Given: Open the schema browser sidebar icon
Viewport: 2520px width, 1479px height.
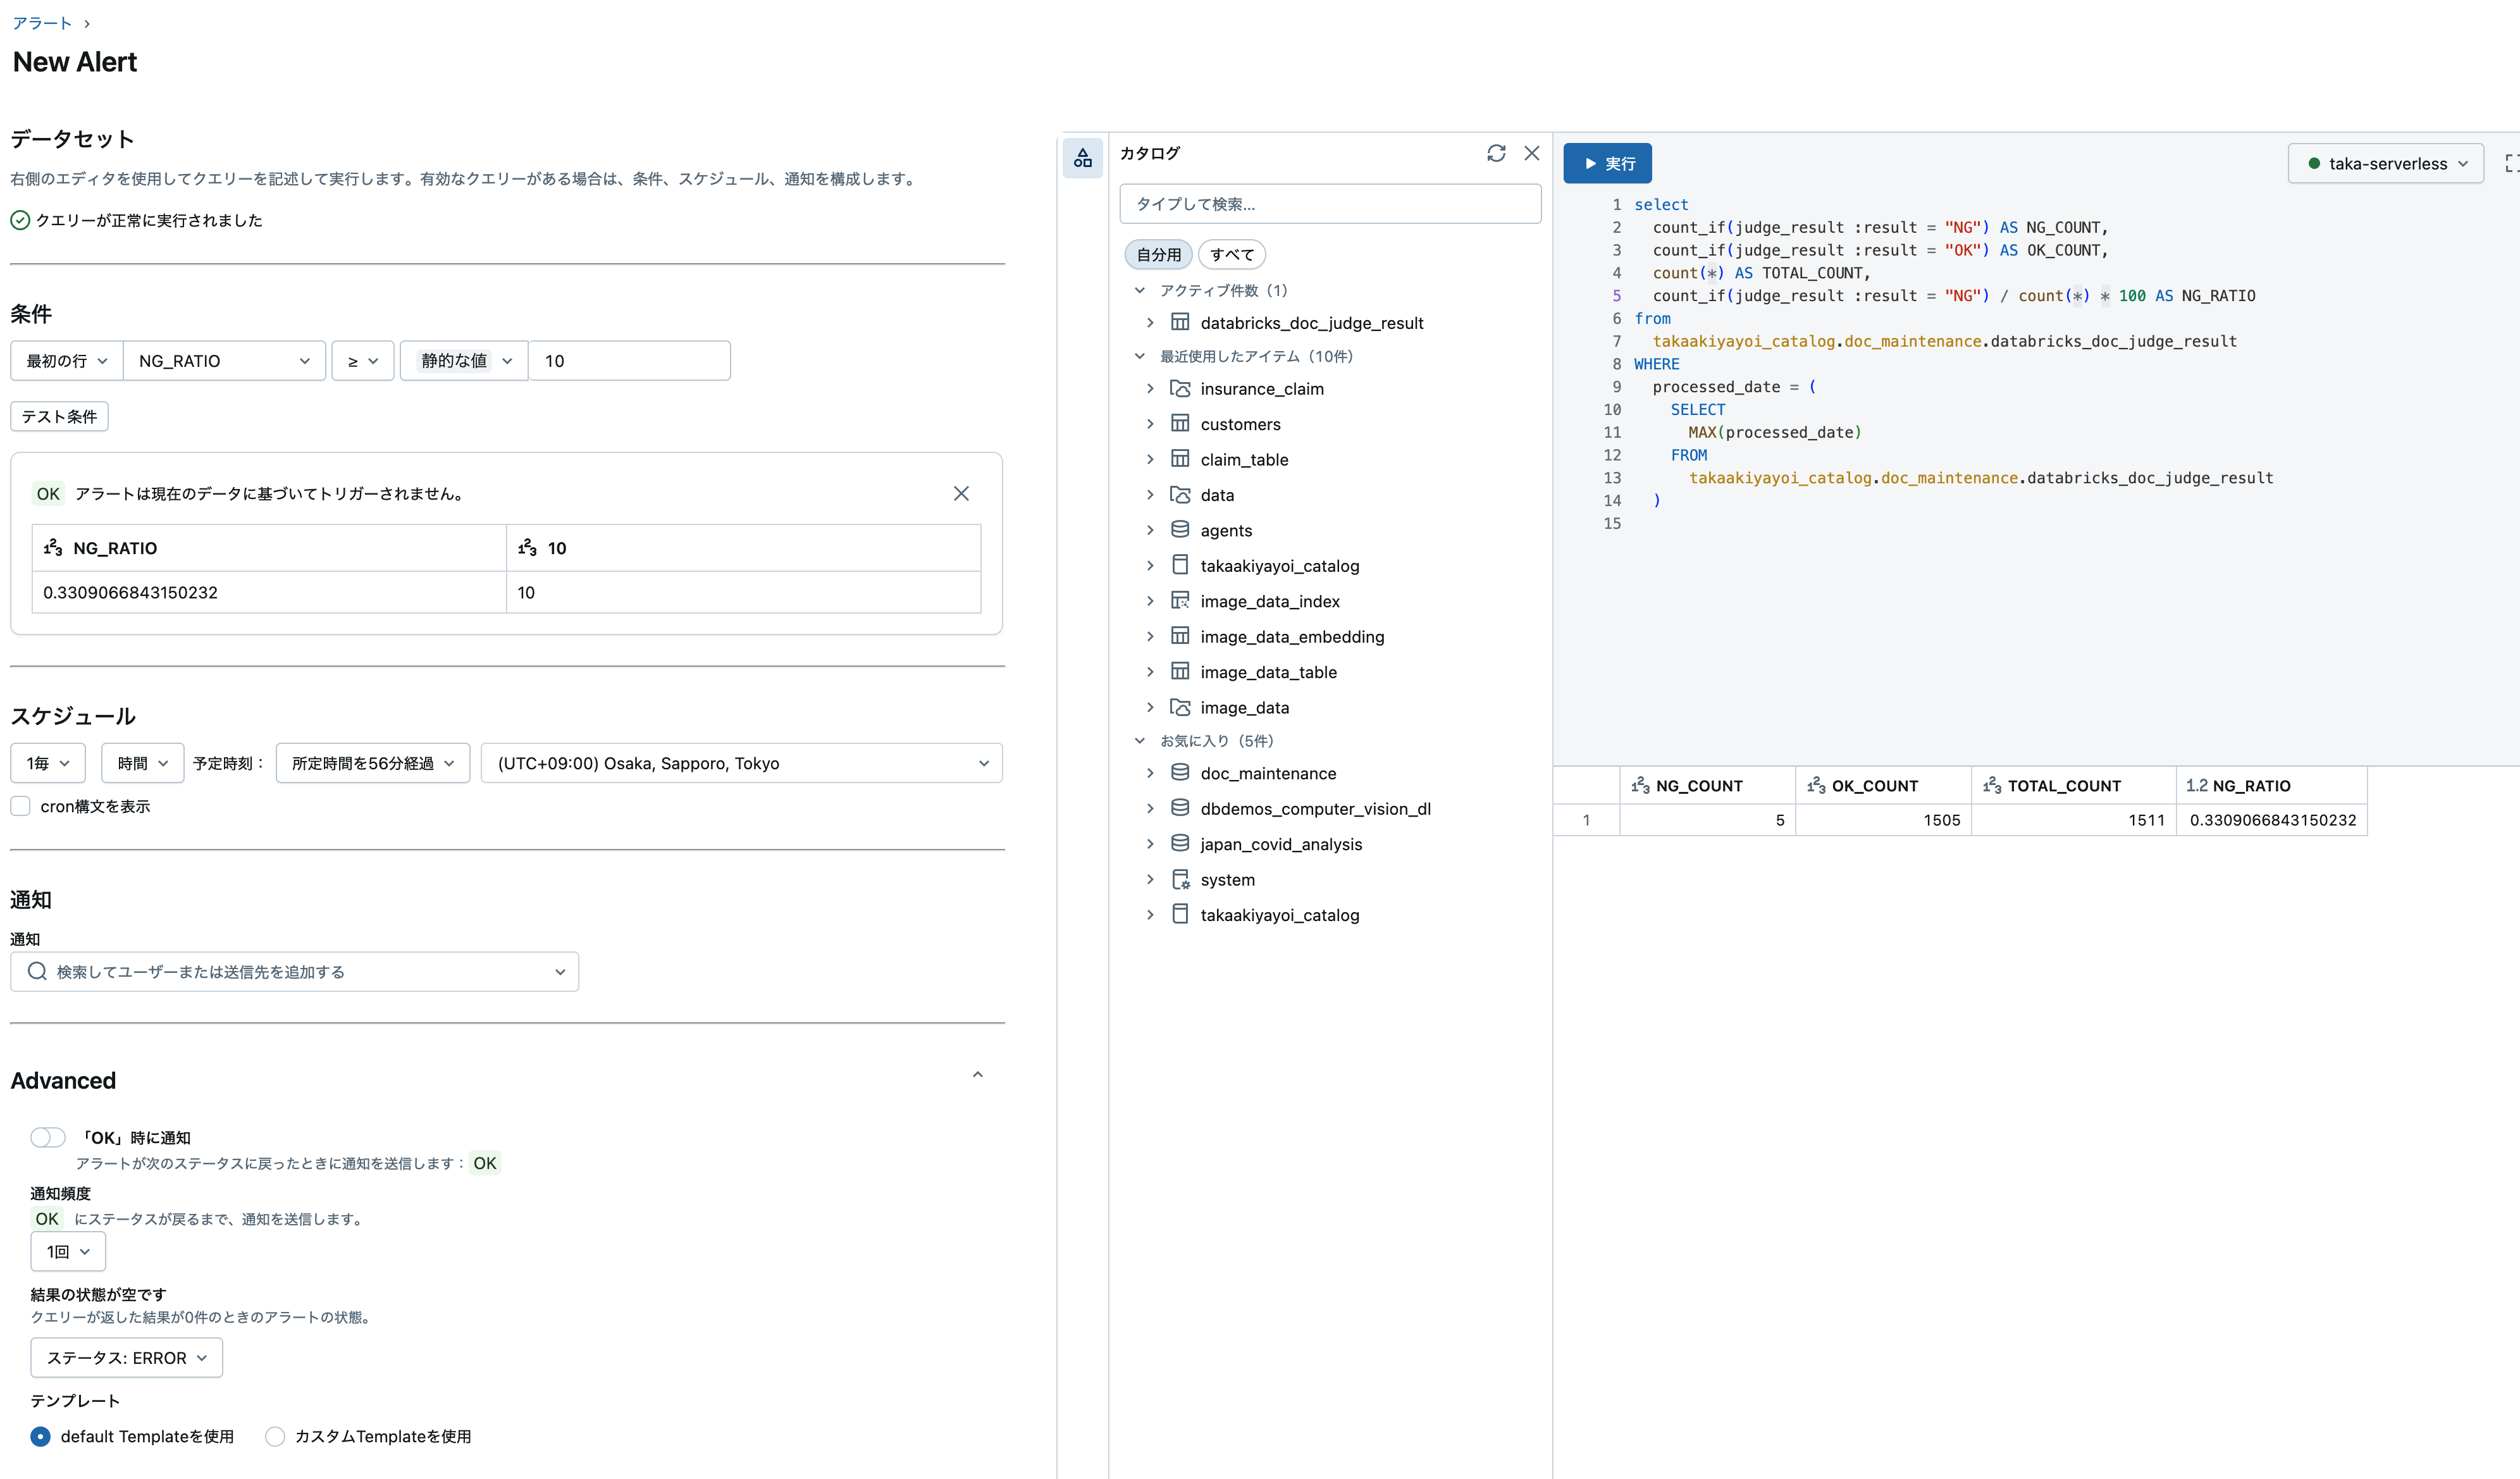Looking at the screenshot, I should coord(1082,157).
